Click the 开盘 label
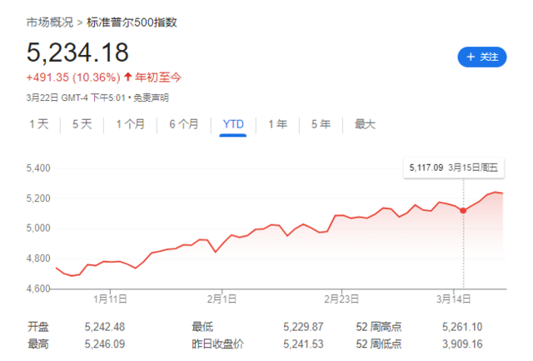Screen dimensions: 533x361 click(38, 327)
